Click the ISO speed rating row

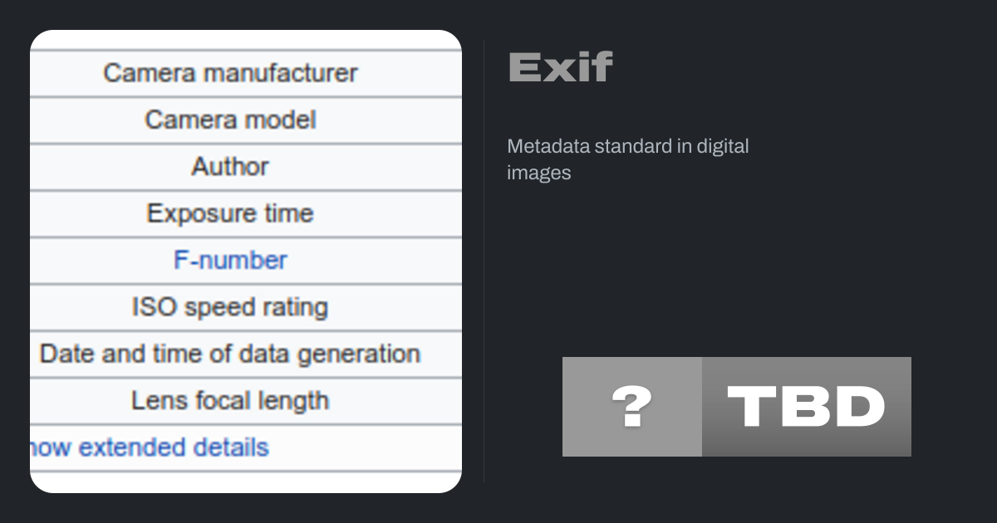coord(230,308)
